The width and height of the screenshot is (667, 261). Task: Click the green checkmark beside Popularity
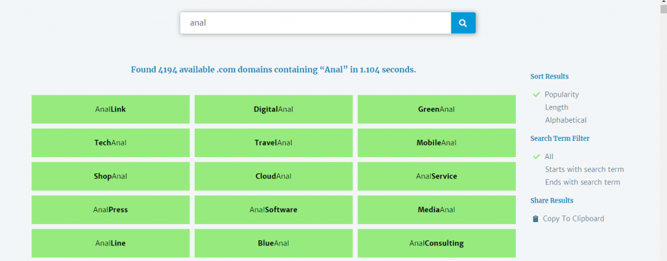click(536, 94)
